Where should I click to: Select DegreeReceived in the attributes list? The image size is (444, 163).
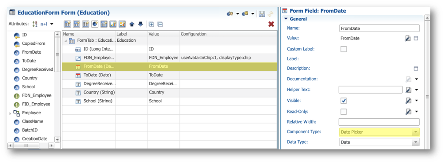click(x=37, y=69)
